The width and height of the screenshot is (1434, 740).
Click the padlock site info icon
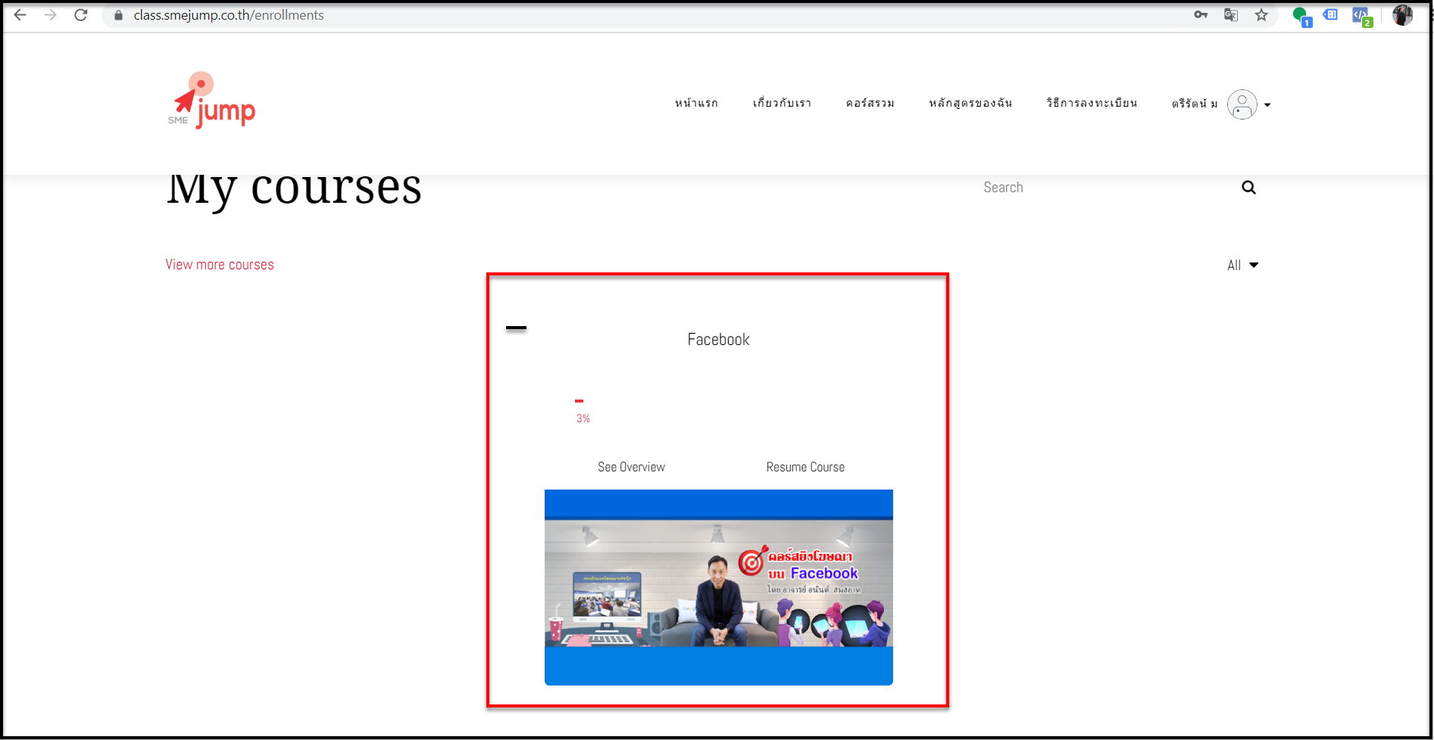[118, 15]
